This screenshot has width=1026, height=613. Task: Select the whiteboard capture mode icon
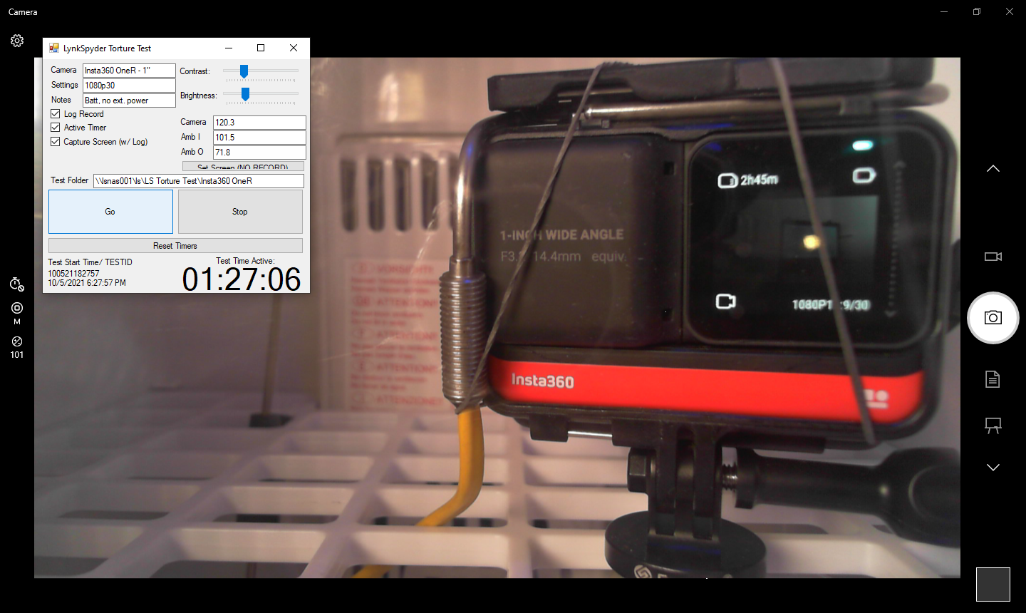click(993, 425)
